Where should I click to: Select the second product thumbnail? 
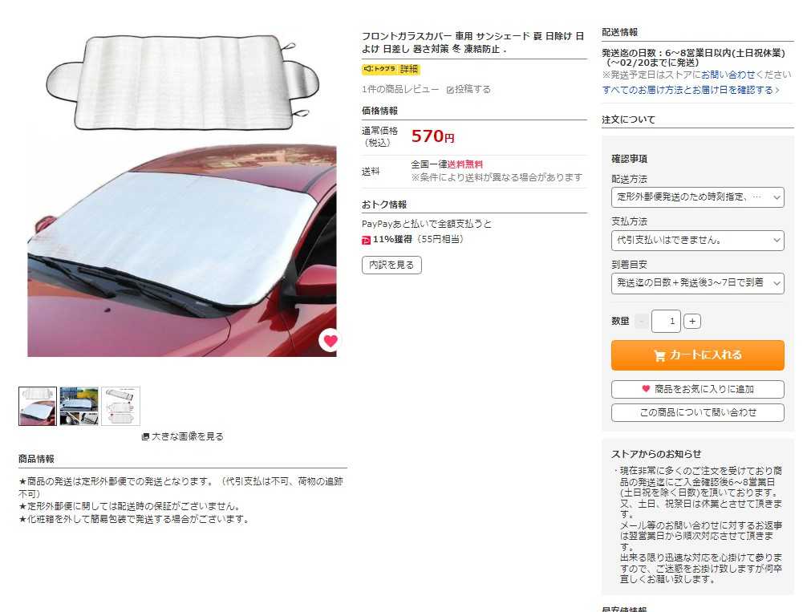coord(79,406)
